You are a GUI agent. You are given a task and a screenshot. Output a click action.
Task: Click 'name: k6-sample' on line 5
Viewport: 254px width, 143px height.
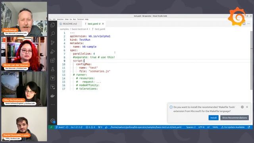85,47
